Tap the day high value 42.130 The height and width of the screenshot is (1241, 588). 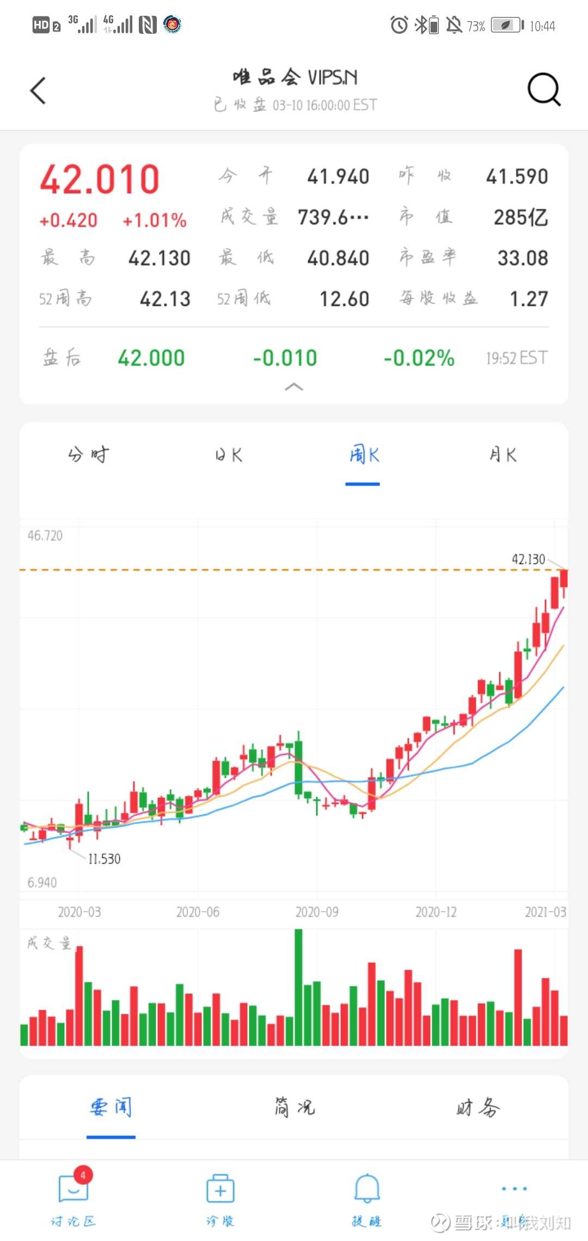pyautogui.click(x=160, y=258)
